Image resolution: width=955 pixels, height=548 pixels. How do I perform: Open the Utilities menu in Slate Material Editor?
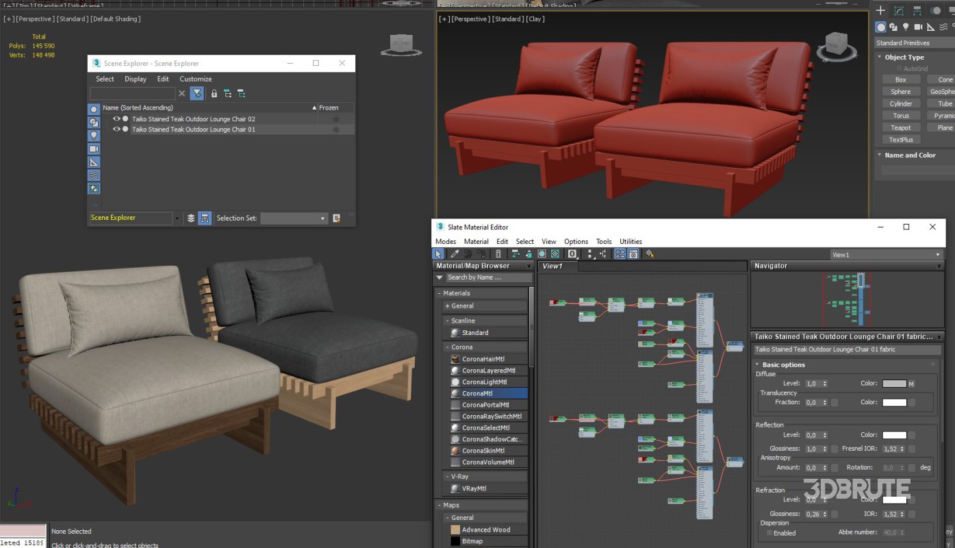631,241
